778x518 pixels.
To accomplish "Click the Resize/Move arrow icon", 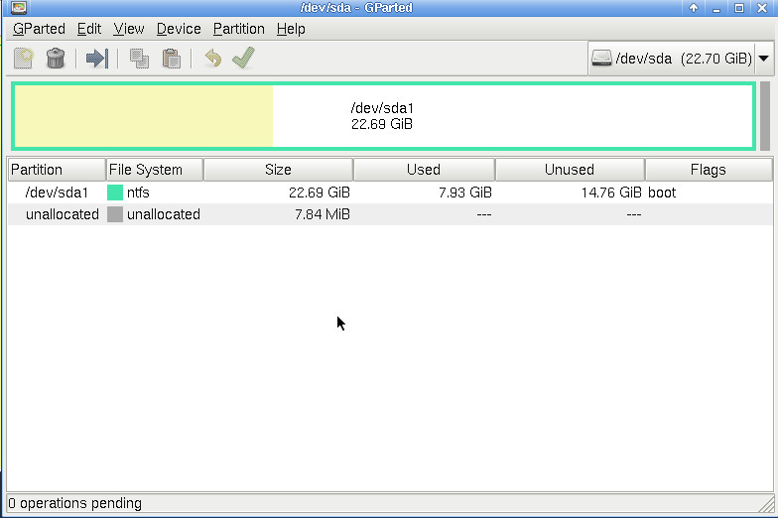I will (97, 58).
